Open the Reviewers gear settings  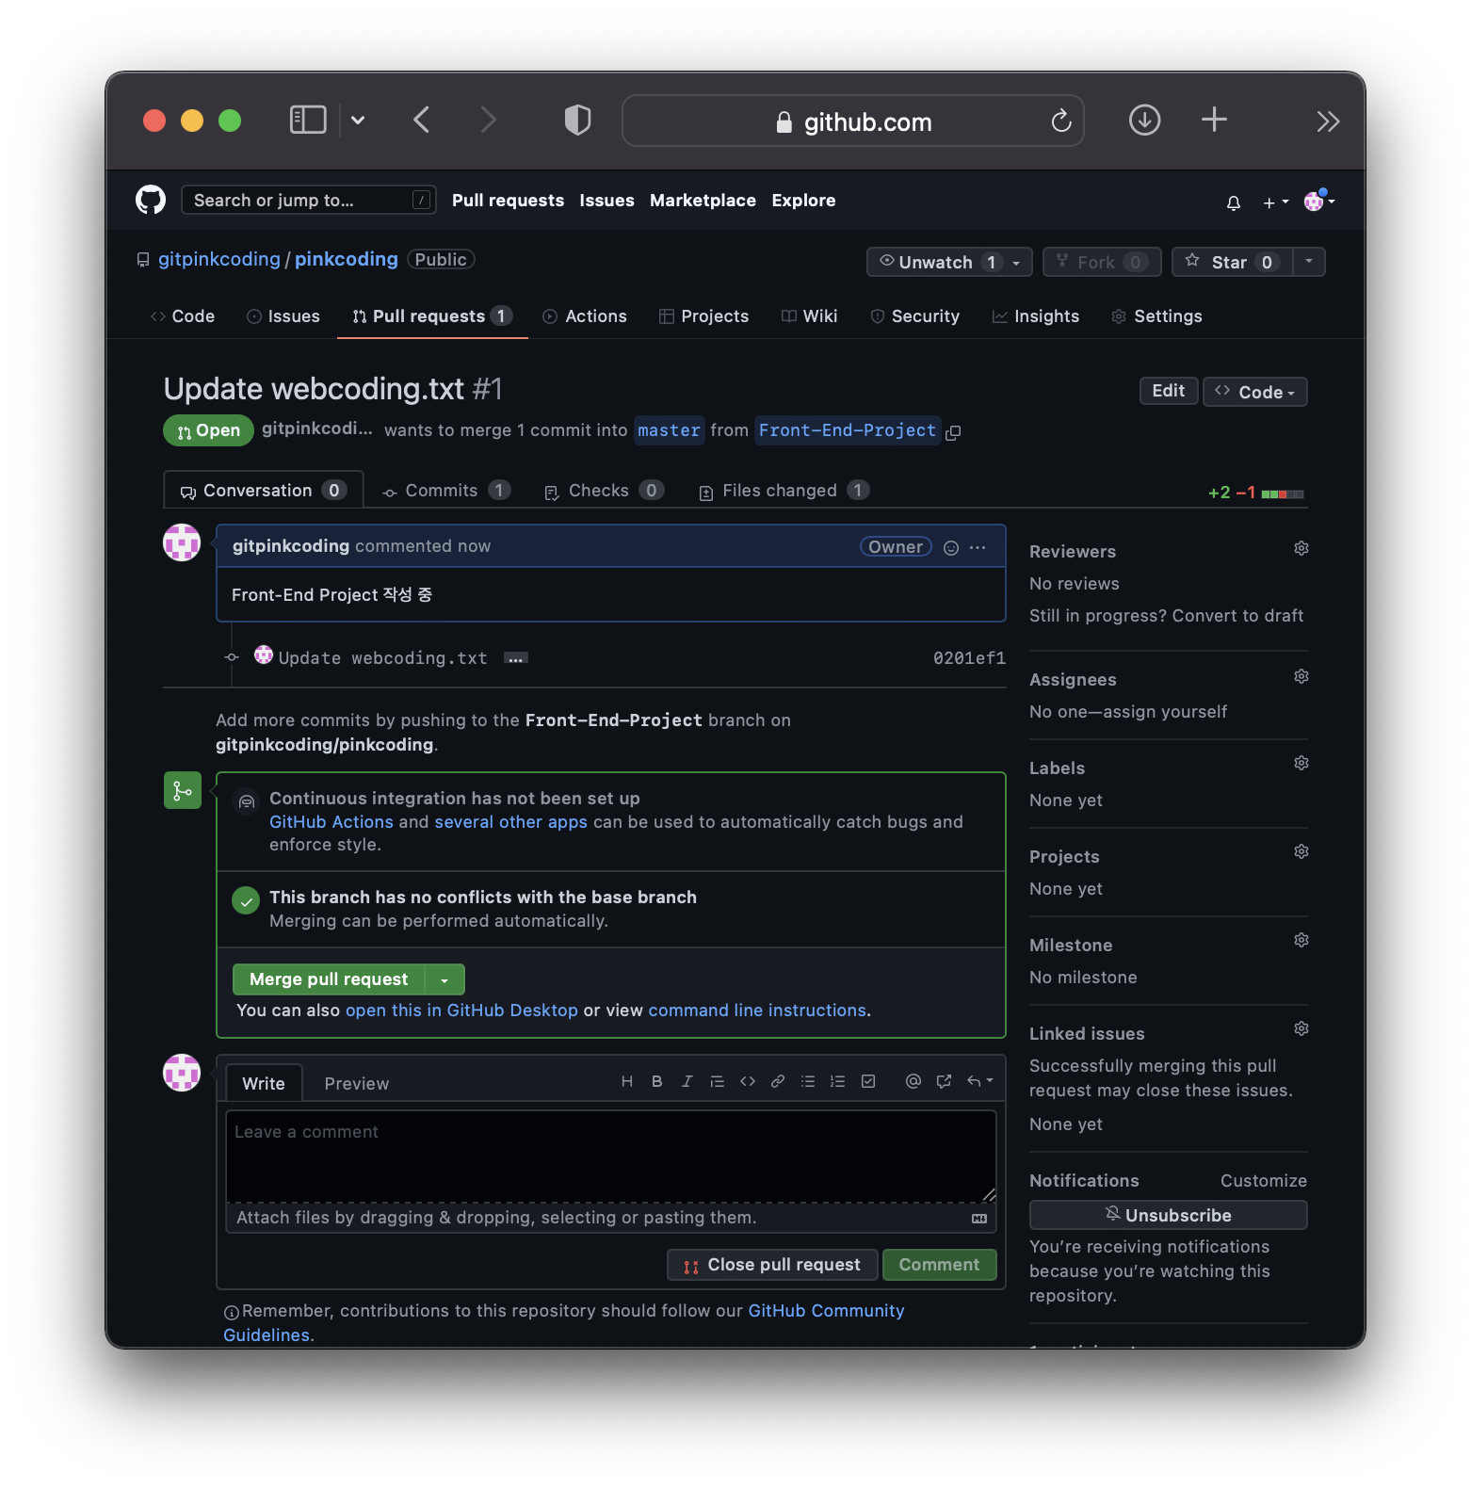coord(1301,548)
